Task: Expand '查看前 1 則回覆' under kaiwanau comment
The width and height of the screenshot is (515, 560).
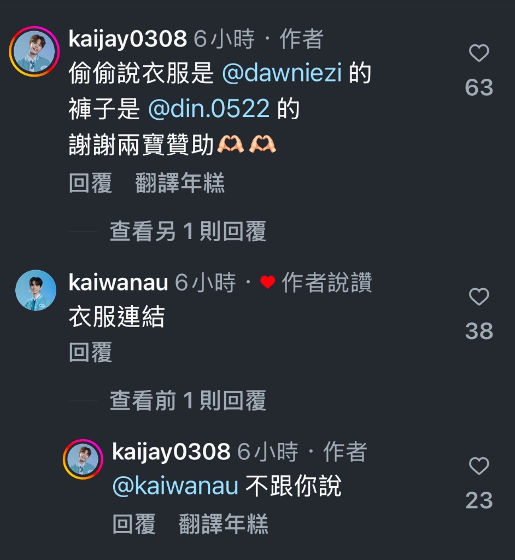Action: coord(188,400)
